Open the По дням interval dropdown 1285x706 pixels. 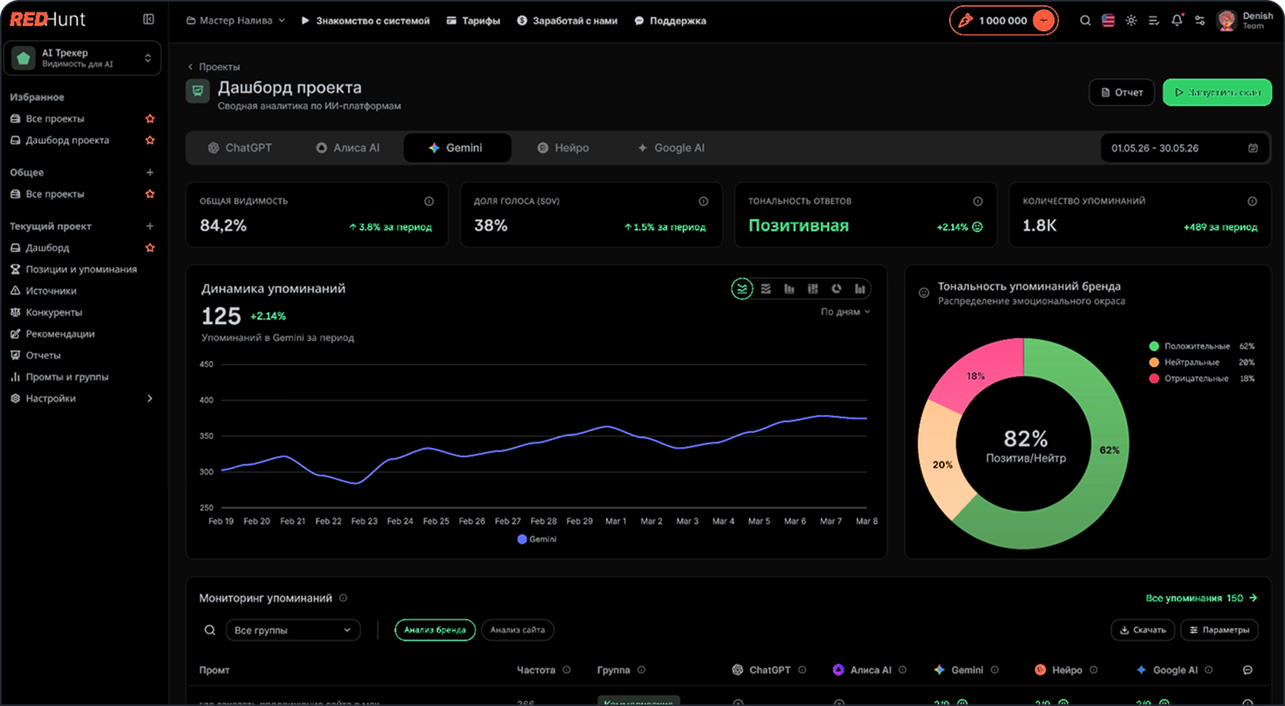click(x=845, y=312)
